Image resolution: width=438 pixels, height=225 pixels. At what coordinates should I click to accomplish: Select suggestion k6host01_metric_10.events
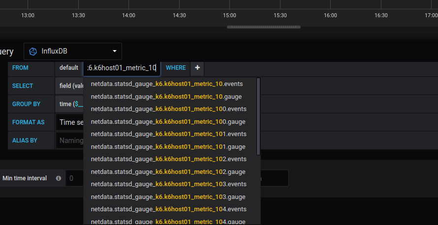pyautogui.click(x=170, y=84)
